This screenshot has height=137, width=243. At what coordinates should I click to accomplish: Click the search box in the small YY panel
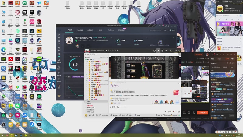tap(227, 16)
